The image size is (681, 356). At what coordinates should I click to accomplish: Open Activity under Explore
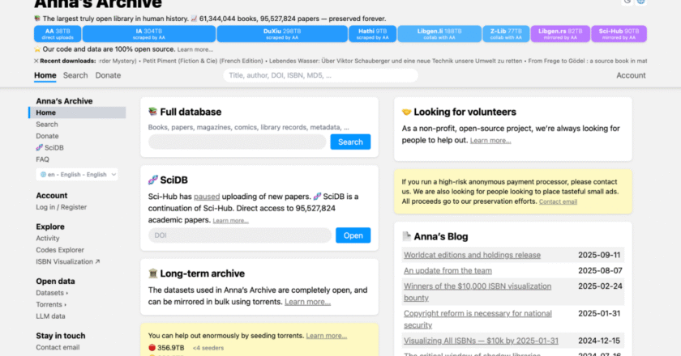tap(48, 239)
